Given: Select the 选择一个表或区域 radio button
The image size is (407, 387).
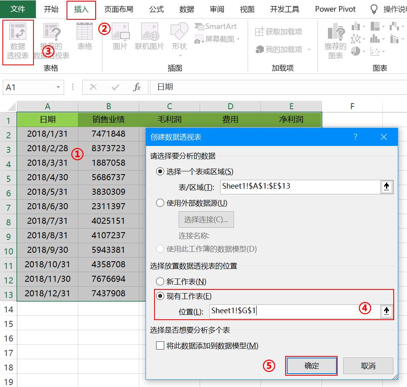Looking at the screenshot, I should click(160, 171).
